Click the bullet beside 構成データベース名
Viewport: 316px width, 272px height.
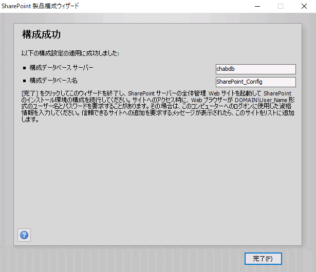24,81
